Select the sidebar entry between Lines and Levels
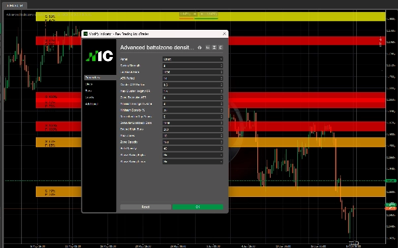Screen dimensions: 398x248 coord(88,91)
